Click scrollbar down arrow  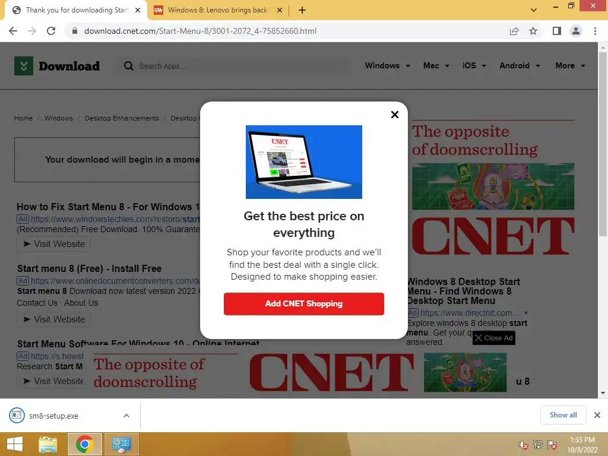(603, 393)
